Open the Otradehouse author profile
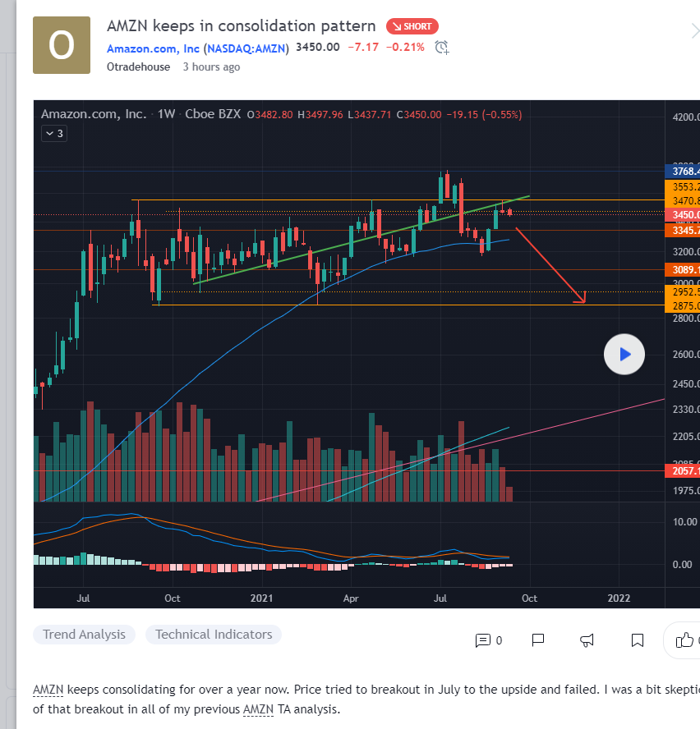The height and width of the screenshot is (729, 700). point(138,67)
